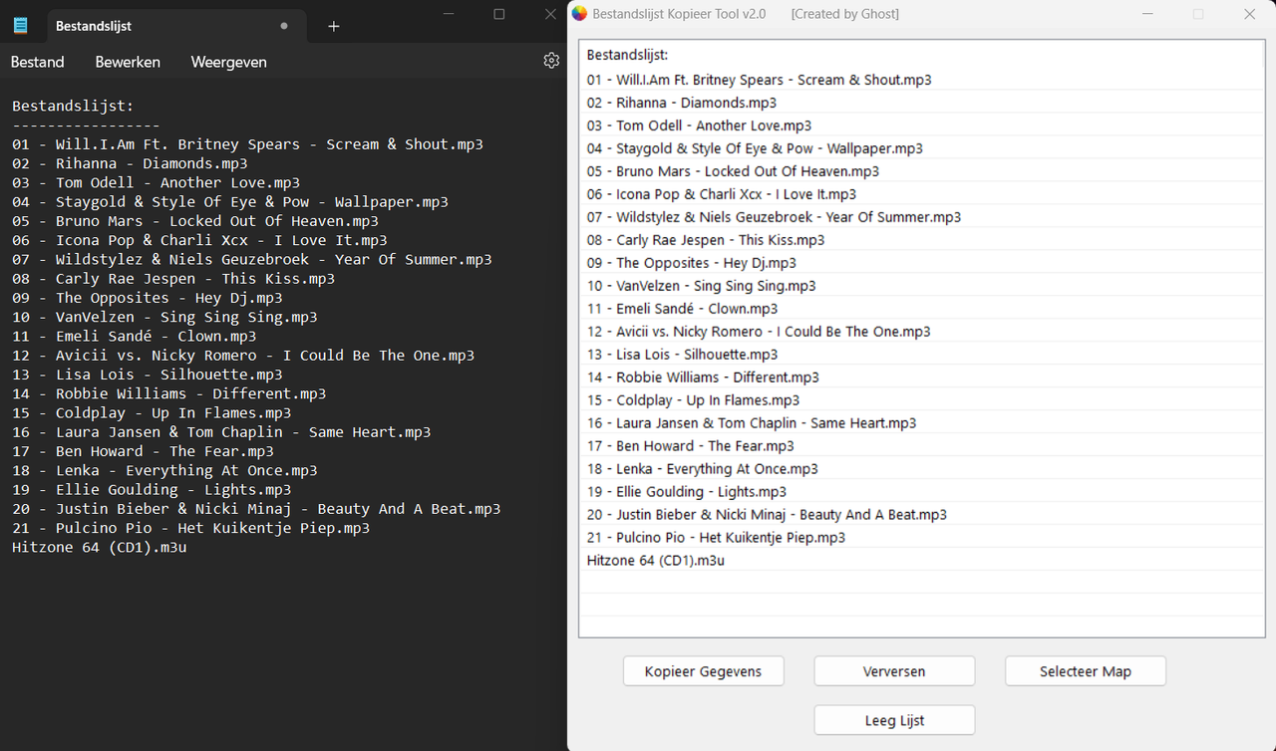Select '07 - Wildstylez & Niels Geuzebroek' in tool list
The width and height of the screenshot is (1276, 751).
[x=922, y=217]
